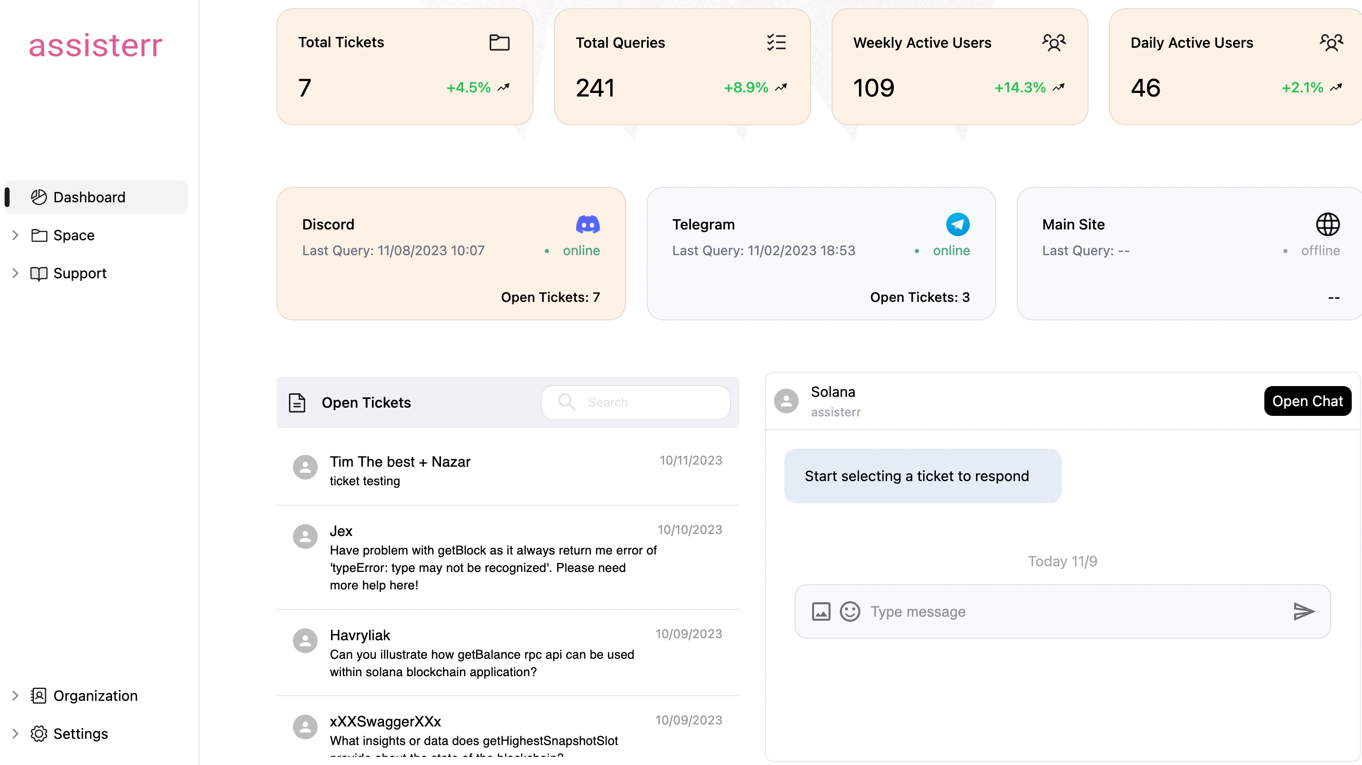Expand the Organization sidebar section
Screen dimensions: 1362x765
(15, 696)
